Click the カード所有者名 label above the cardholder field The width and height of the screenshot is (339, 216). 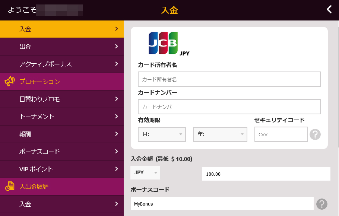[157, 65]
